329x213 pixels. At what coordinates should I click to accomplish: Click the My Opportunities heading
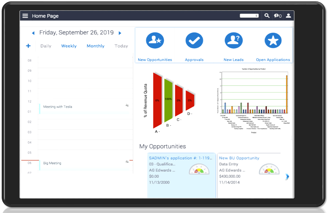162,147
